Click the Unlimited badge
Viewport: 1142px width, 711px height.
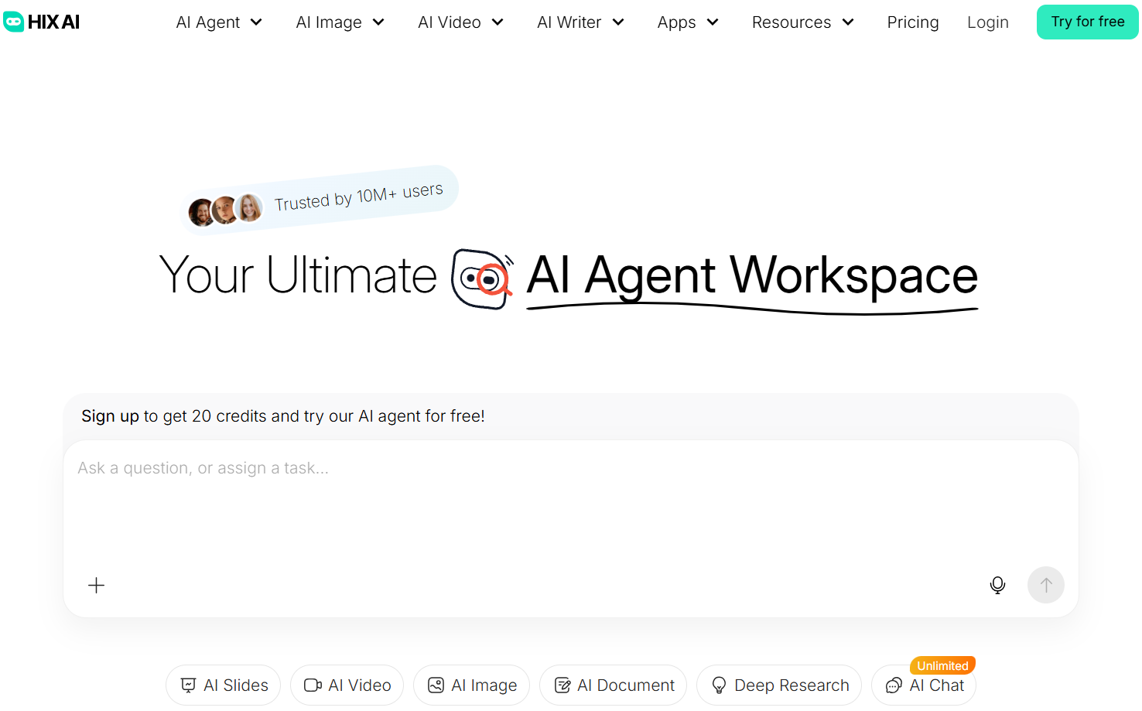coord(942,665)
